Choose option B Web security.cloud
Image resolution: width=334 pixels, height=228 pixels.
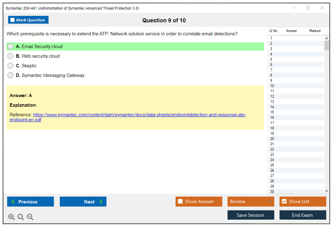[x=11, y=56]
